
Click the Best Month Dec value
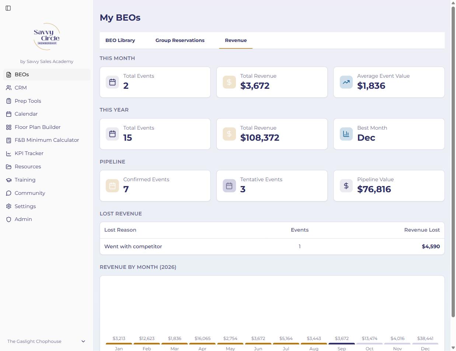pyautogui.click(x=366, y=138)
